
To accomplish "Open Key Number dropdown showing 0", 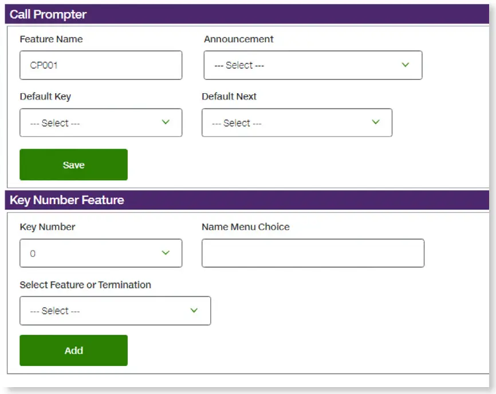I will 100,253.
